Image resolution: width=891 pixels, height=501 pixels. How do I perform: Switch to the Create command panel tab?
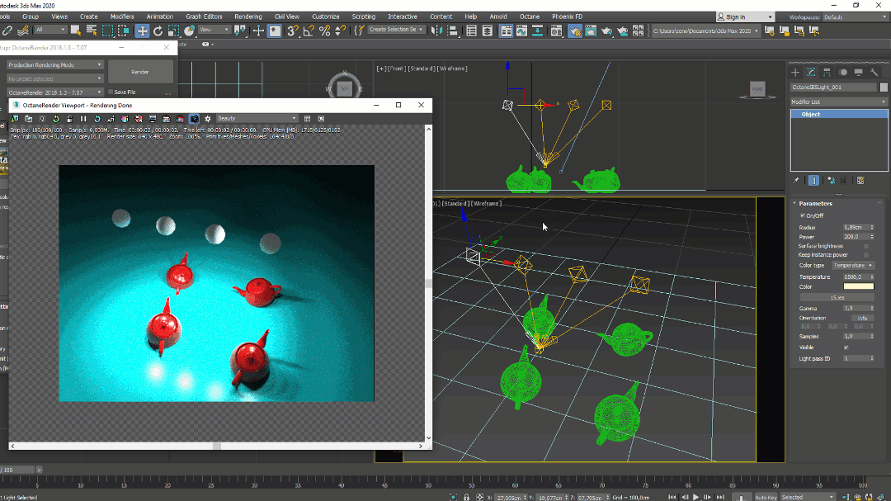click(x=795, y=73)
